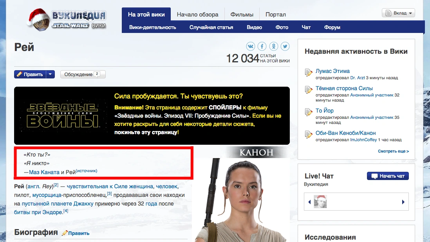Click the Звёздные войны spoiler banner logo
Screen dimensions: 430x242
point(63,116)
